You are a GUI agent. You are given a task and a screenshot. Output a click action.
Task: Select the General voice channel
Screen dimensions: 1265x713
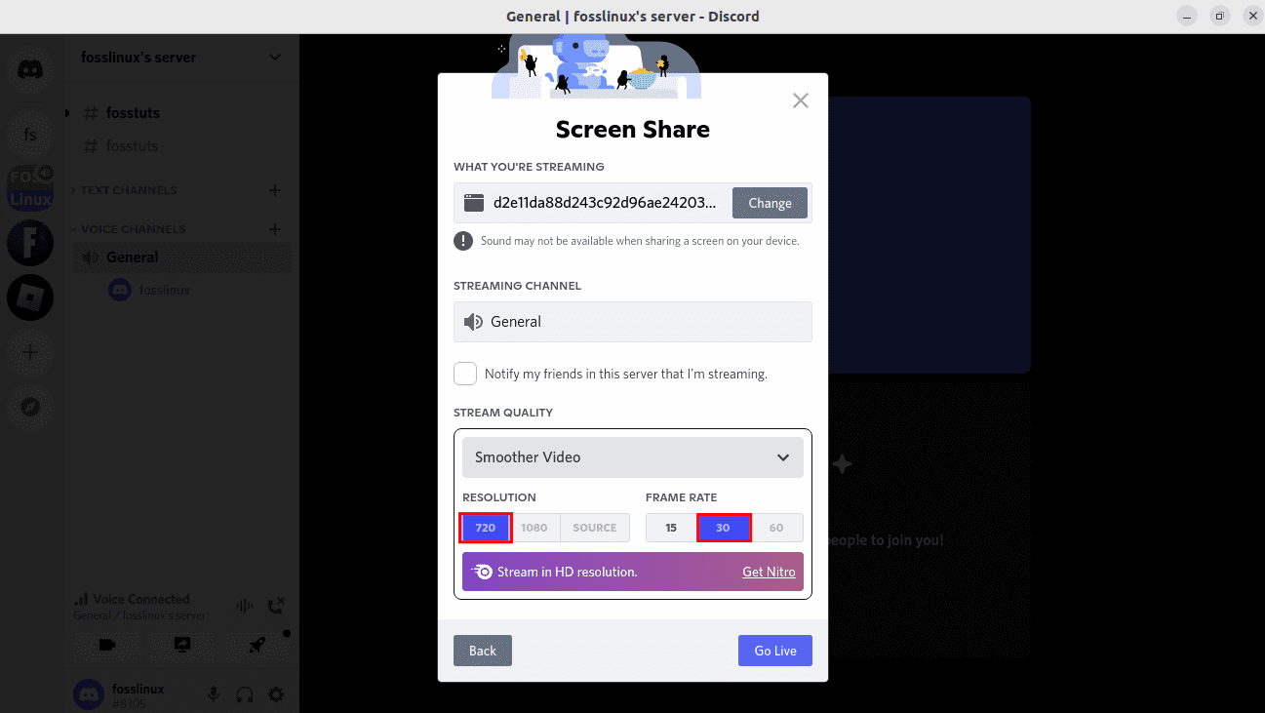(181, 257)
